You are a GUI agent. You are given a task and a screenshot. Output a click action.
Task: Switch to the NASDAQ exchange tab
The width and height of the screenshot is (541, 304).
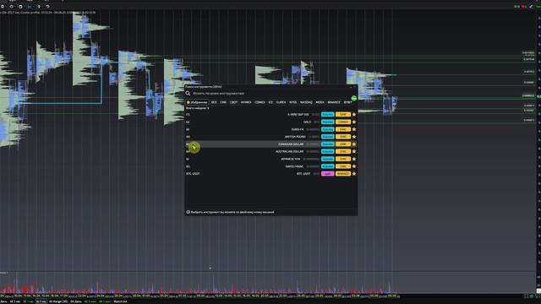pyautogui.click(x=306, y=102)
